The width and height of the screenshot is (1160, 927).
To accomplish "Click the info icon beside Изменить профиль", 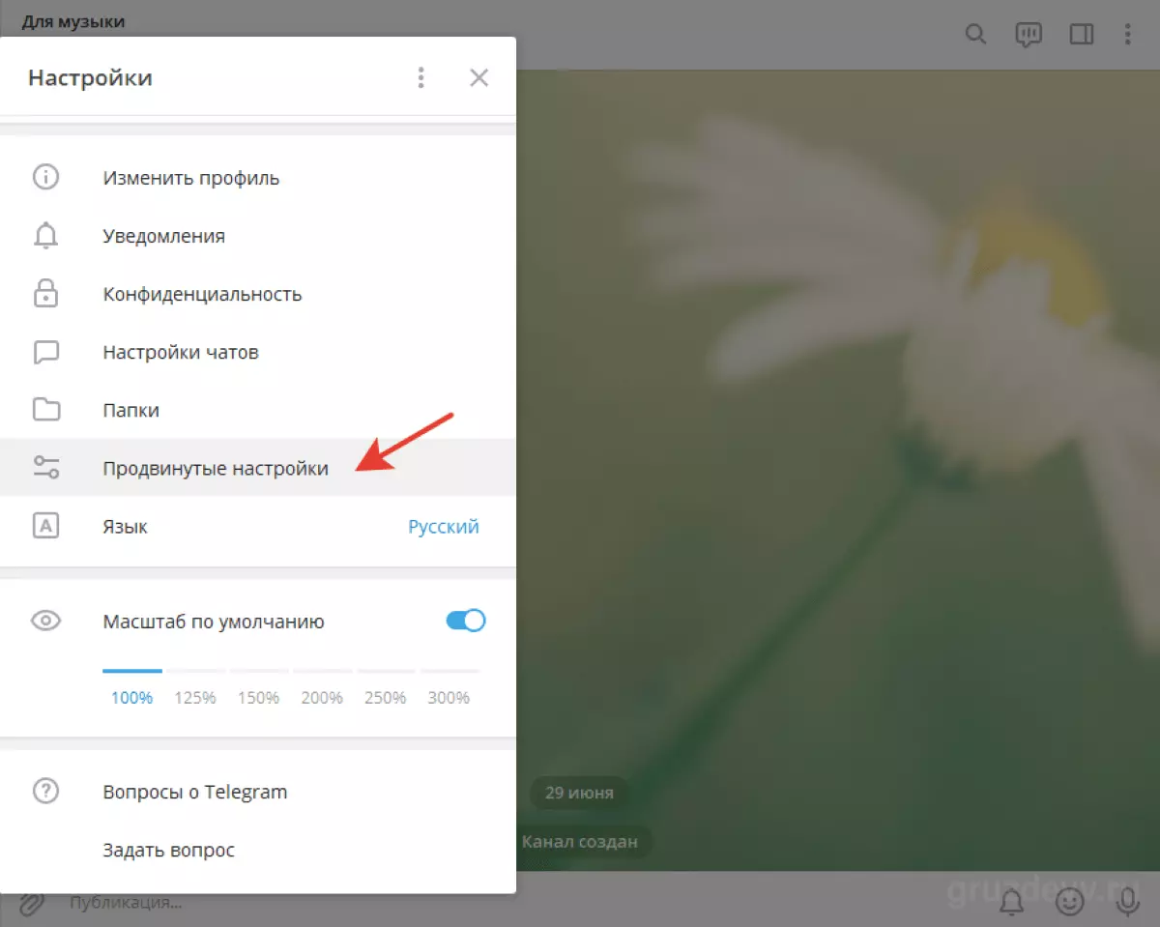I will (x=46, y=178).
